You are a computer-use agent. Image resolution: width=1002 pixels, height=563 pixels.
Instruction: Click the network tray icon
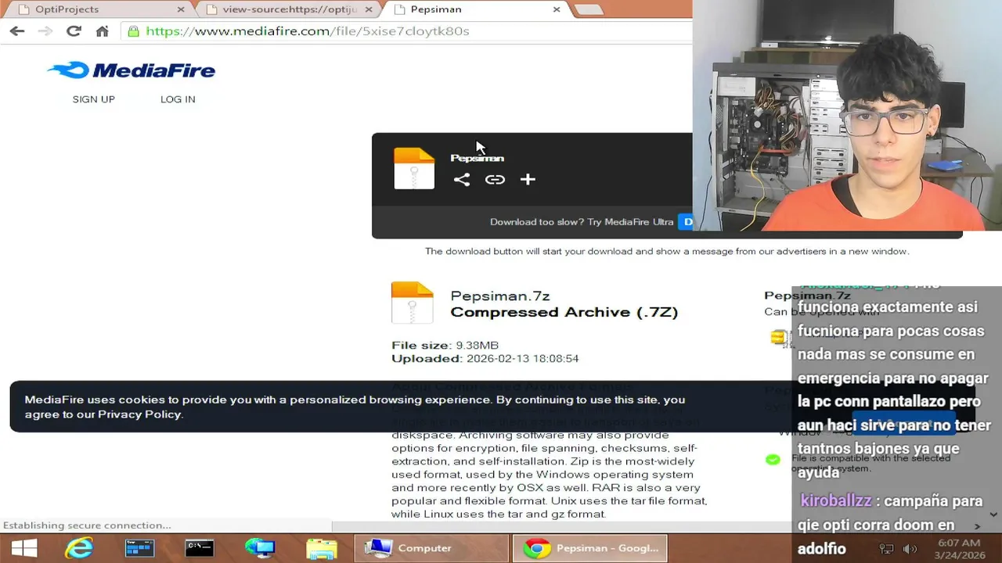click(x=886, y=549)
